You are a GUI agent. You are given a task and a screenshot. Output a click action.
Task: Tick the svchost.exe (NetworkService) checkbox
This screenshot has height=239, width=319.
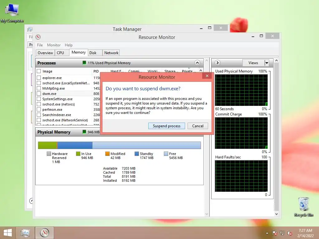[39, 120]
